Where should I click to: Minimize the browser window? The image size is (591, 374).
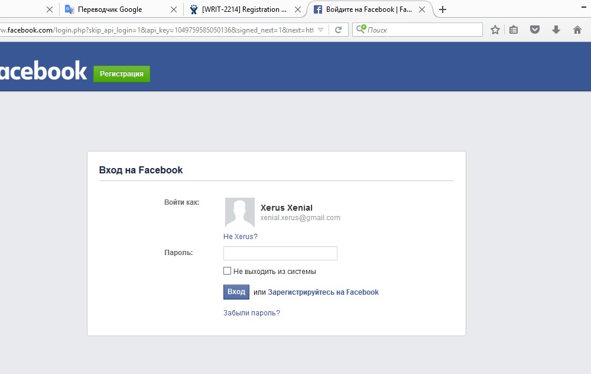(x=583, y=7)
